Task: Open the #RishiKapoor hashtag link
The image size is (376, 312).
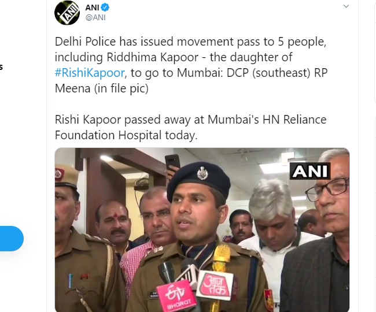Action: [90, 73]
